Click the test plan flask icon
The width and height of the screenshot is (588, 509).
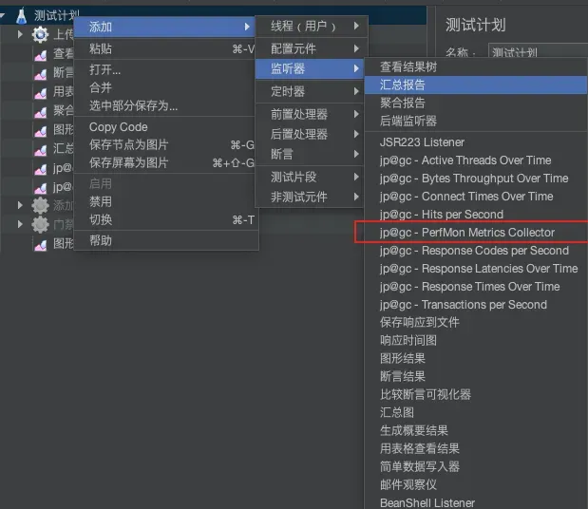pos(21,15)
